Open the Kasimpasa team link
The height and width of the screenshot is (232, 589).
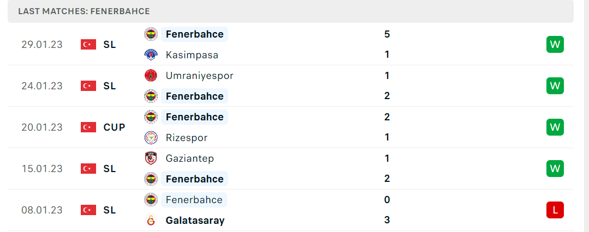(x=192, y=55)
